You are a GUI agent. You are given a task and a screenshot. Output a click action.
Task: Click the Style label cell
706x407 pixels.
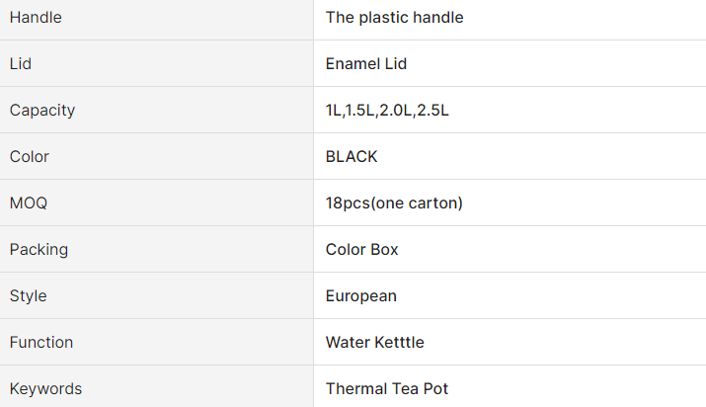(29, 296)
